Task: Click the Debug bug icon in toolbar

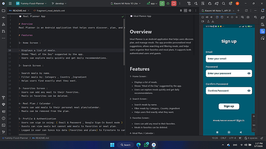Action: 168,3
